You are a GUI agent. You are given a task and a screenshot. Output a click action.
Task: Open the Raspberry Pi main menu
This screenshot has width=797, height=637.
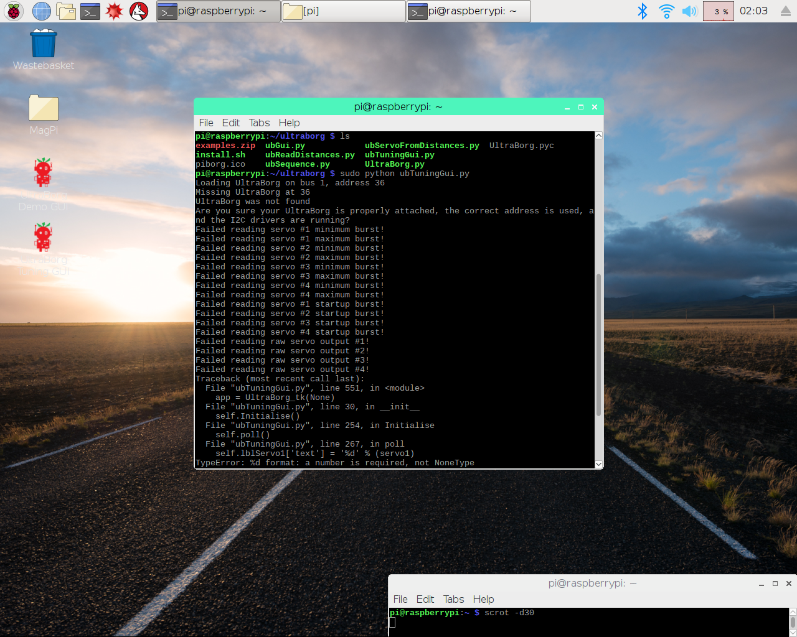tap(14, 11)
